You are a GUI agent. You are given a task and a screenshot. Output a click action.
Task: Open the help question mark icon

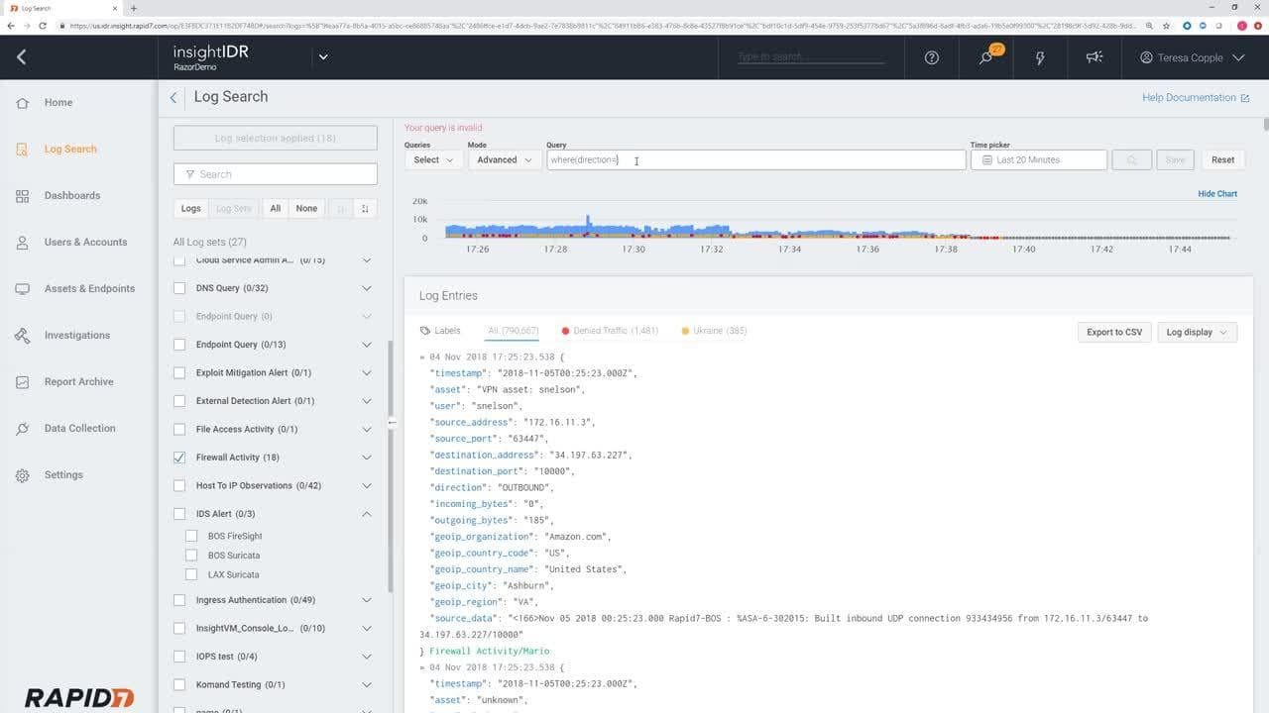point(931,57)
